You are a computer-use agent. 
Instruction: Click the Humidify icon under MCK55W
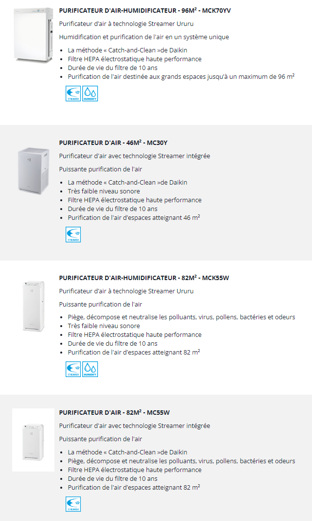[x=90, y=369]
